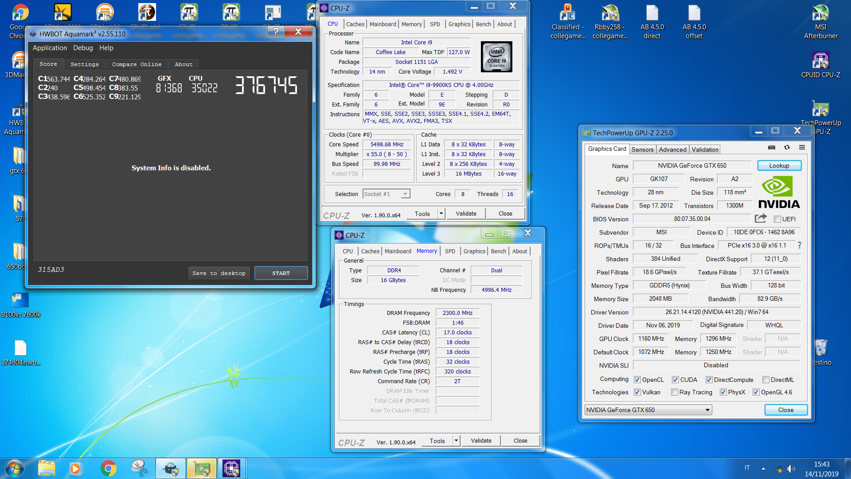Viewport: 851px width, 479px height.
Task: Toggle the OpenGL 4.6 checkbox
Action: point(756,392)
